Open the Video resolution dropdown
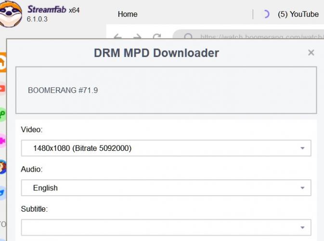The height and width of the screenshot is (241, 324). [x=166, y=148]
